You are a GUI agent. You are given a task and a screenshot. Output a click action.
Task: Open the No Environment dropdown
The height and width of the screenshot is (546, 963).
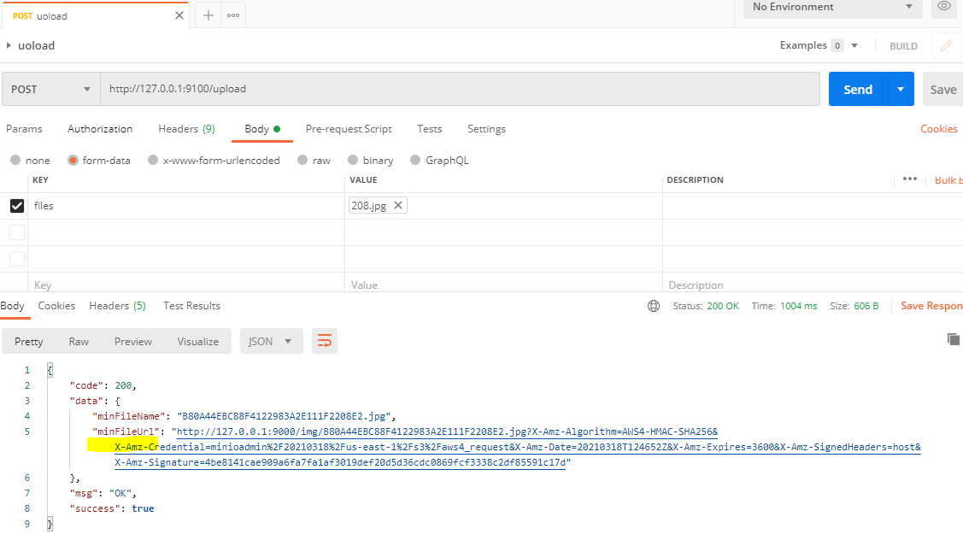[829, 9]
